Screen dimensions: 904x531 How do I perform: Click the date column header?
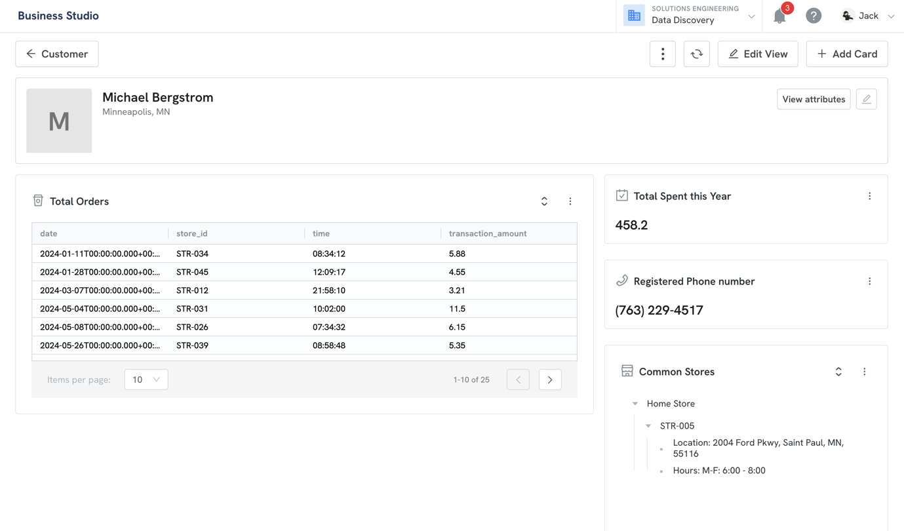[100, 233]
